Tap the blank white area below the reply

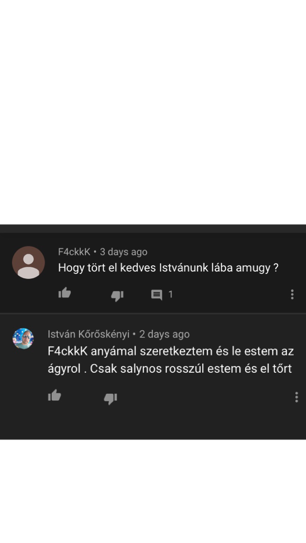[153, 491]
